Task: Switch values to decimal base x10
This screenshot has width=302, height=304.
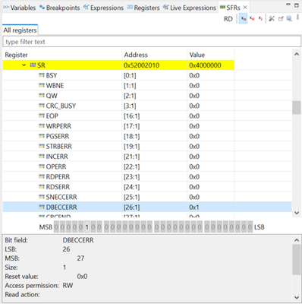Action: pyautogui.click(x=252, y=18)
